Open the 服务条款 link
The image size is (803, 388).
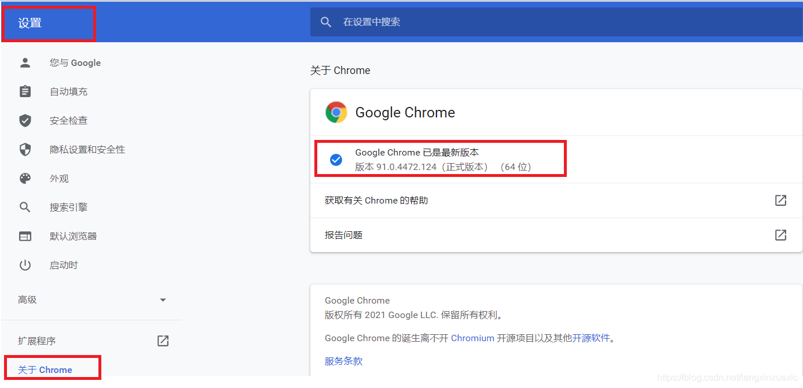[x=343, y=361]
